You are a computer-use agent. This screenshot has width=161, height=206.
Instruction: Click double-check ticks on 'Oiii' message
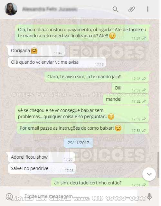[144, 90]
